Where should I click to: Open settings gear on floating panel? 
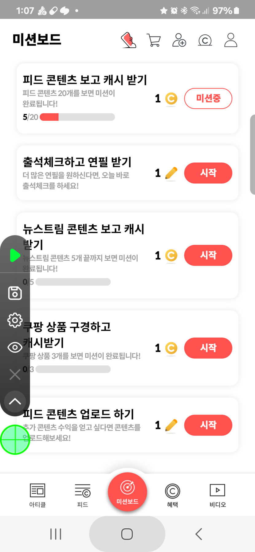pyautogui.click(x=15, y=320)
